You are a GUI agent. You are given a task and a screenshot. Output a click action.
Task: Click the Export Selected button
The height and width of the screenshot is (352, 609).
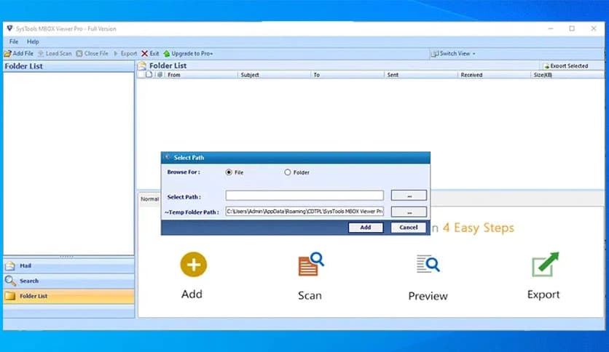565,66
